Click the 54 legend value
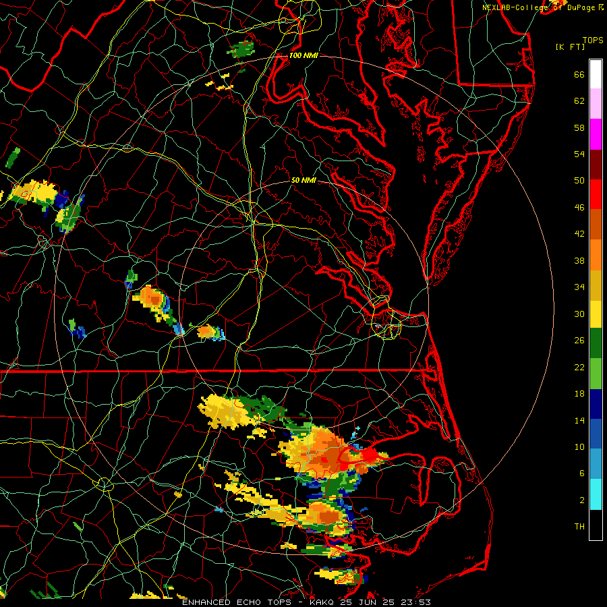The height and width of the screenshot is (607, 607). click(579, 154)
